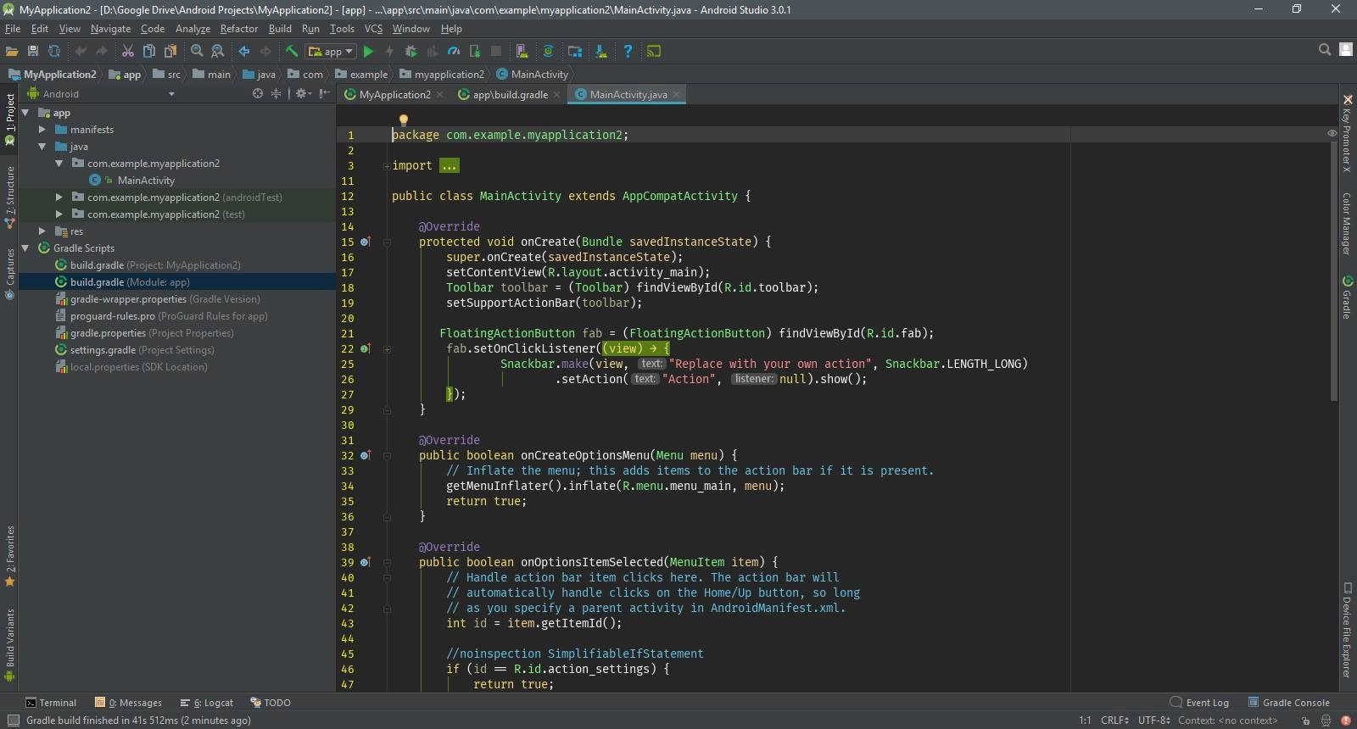Click the Debug app bug icon
This screenshot has height=729, width=1357.
[410, 52]
